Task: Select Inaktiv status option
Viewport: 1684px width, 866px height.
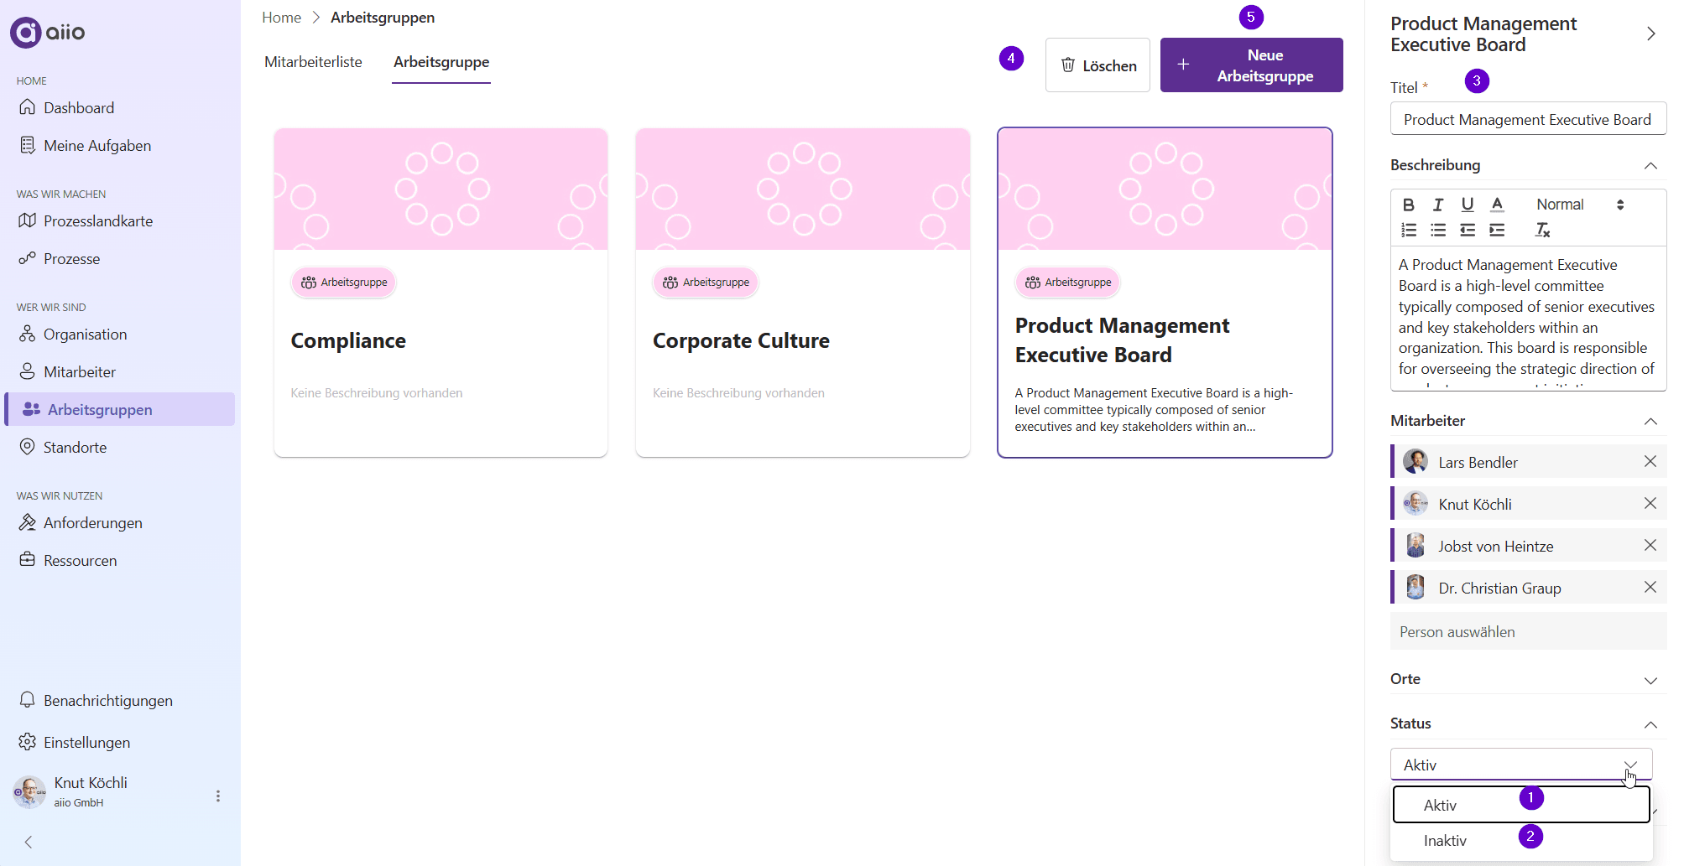Action: (x=1521, y=841)
